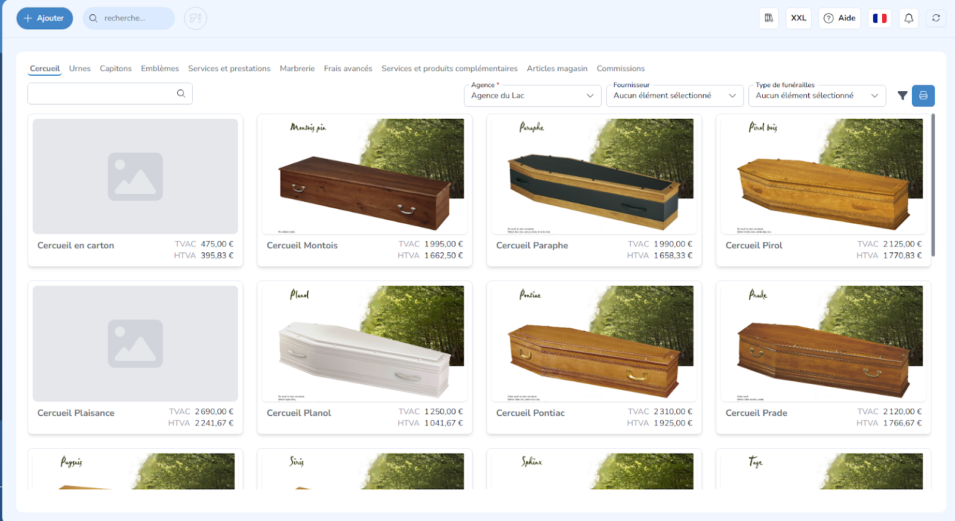955x521 pixels.
Task: Select the Frais avancés tab
Action: (x=348, y=69)
